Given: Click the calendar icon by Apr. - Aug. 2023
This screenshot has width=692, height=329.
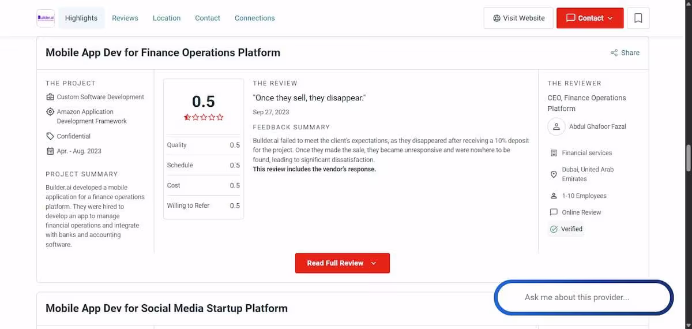Looking at the screenshot, I should 50,151.
